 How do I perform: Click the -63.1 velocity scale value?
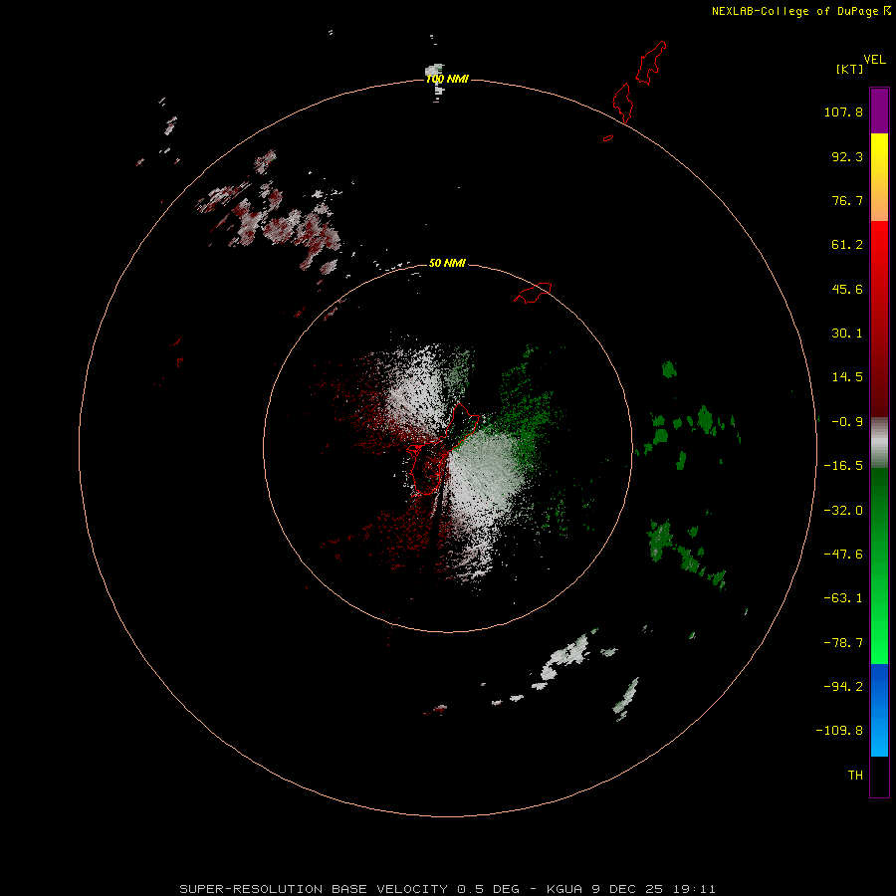click(x=843, y=598)
